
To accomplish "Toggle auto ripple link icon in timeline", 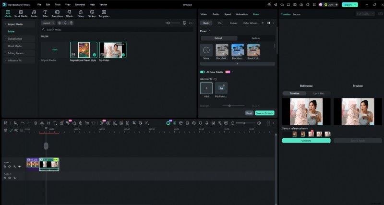I will coord(11,130).
